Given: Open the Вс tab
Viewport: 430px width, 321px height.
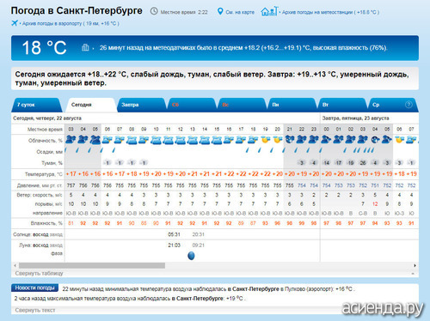Looking at the screenshot, I should click(242, 105).
